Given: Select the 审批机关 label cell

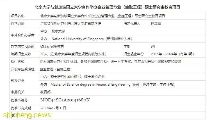Looking at the screenshot, I should (24, 92).
